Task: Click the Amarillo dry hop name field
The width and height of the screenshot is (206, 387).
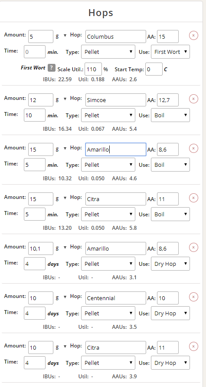Action: (x=115, y=248)
